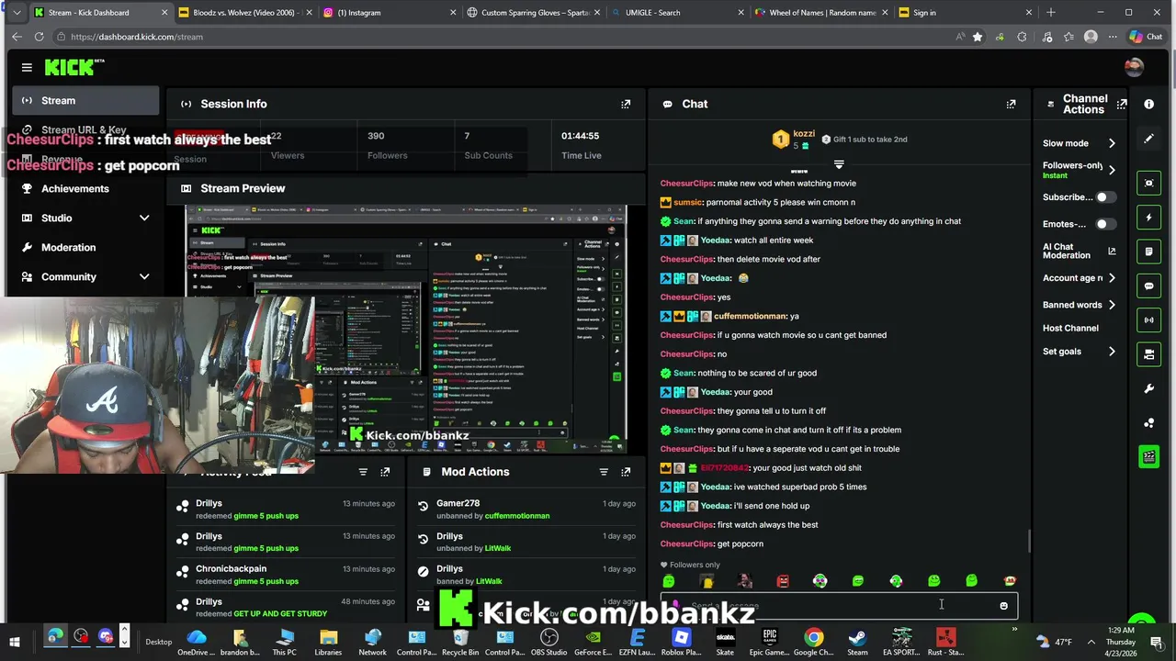Click the broadcast signal icon in right toolbar
Image resolution: width=1176 pixels, height=661 pixels.
tap(1148, 319)
